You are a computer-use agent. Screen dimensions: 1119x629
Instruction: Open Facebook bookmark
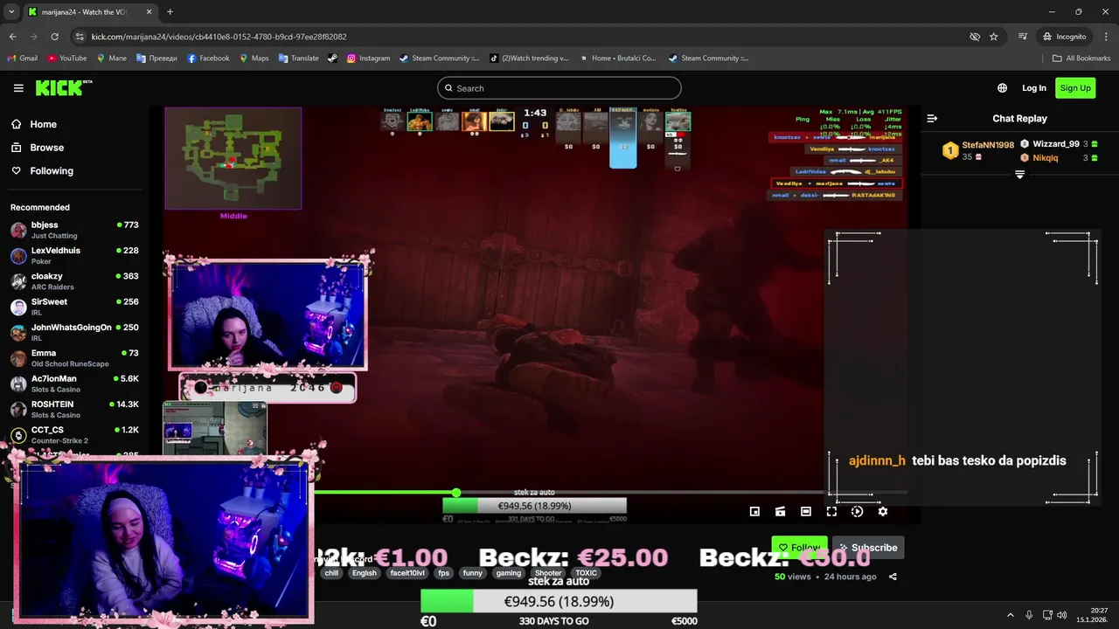coord(208,59)
